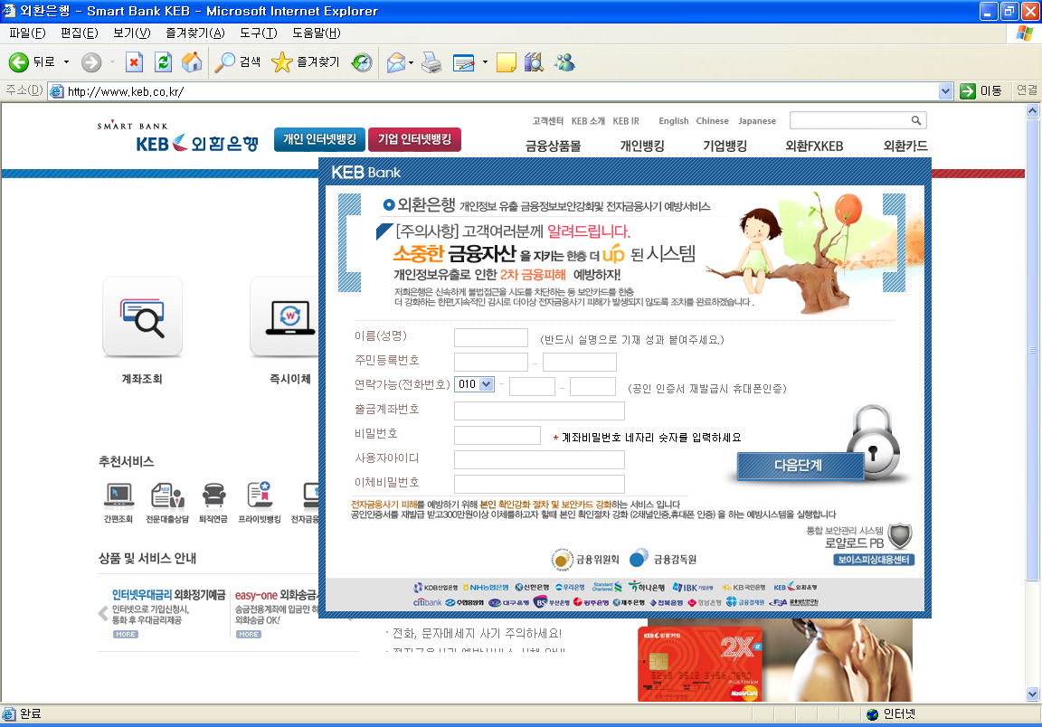The width and height of the screenshot is (1042, 727).
Task: Click the red KEB 2X card thumbnail
Action: point(700,664)
